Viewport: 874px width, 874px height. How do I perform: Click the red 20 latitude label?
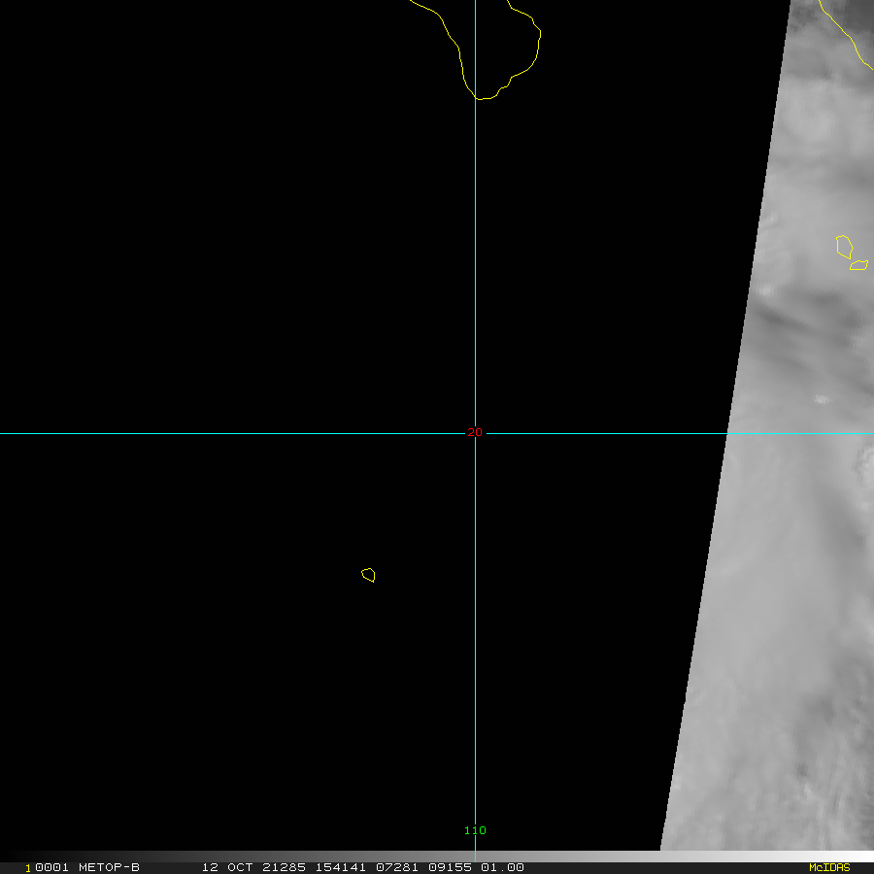[474, 433]
